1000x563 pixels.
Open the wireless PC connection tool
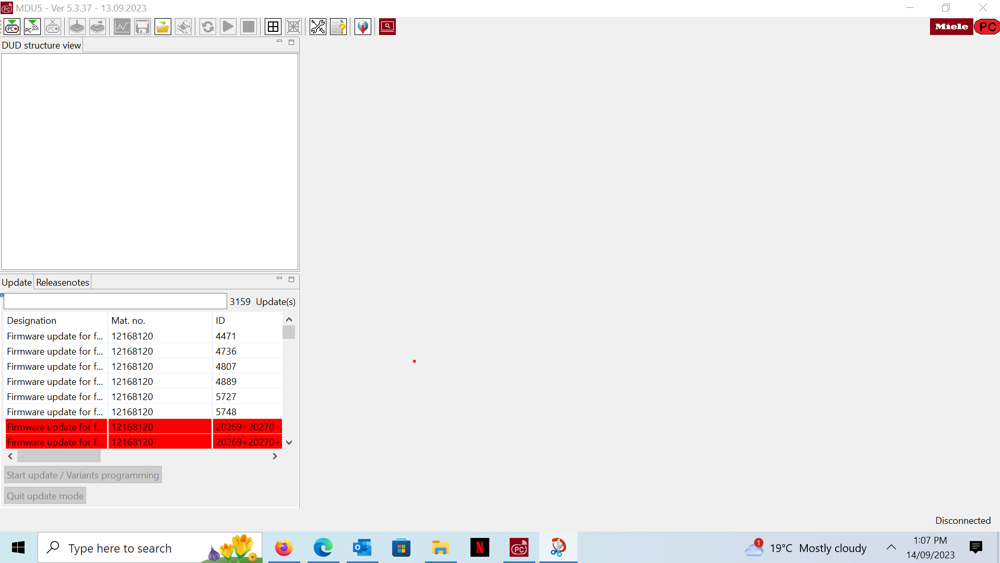coord(31,27)
